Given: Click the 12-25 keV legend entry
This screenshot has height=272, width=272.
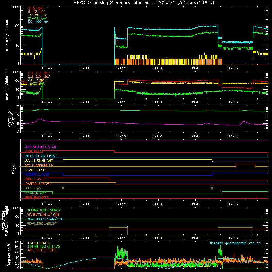Looking at the screenshot, I should tap(37, 15).
